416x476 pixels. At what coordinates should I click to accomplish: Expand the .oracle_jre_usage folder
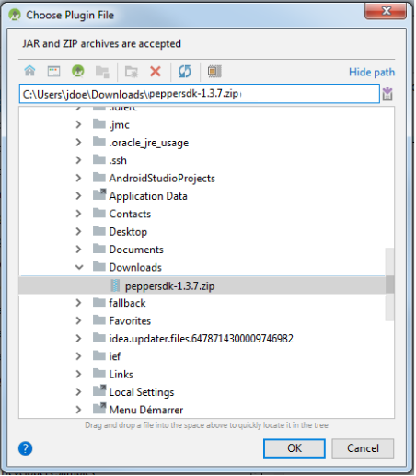[x=78, y=143]
